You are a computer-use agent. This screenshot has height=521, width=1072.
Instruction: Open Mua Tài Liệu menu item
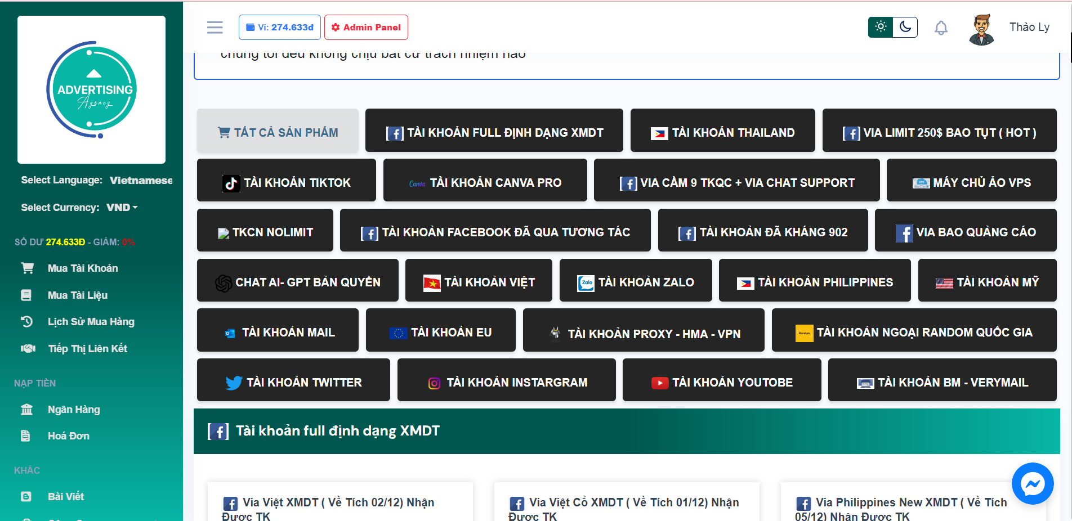(78, 295)
